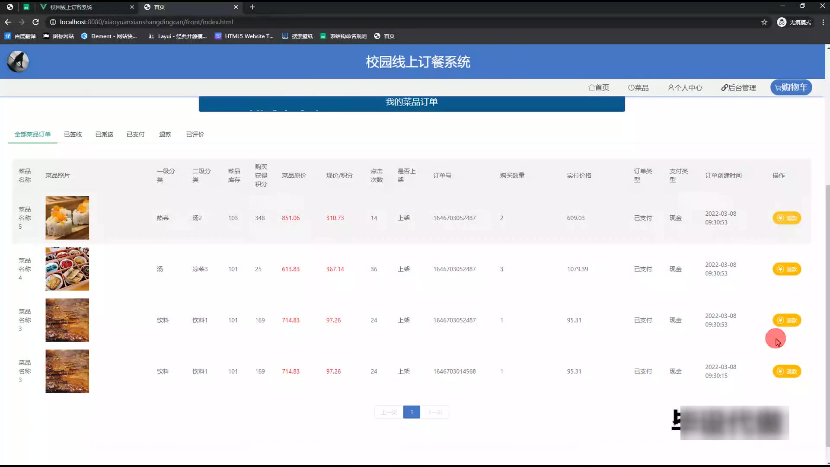Click page 1 in the pagination

pyautogui.click(x=411, y=412)
